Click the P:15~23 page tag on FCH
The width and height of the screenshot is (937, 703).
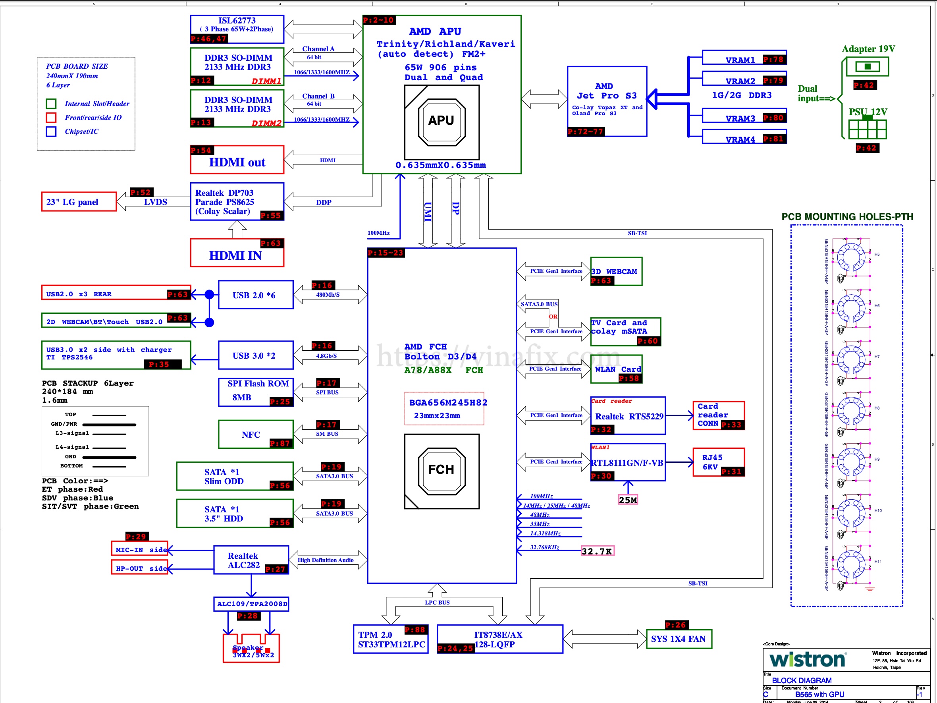[386, 253]
